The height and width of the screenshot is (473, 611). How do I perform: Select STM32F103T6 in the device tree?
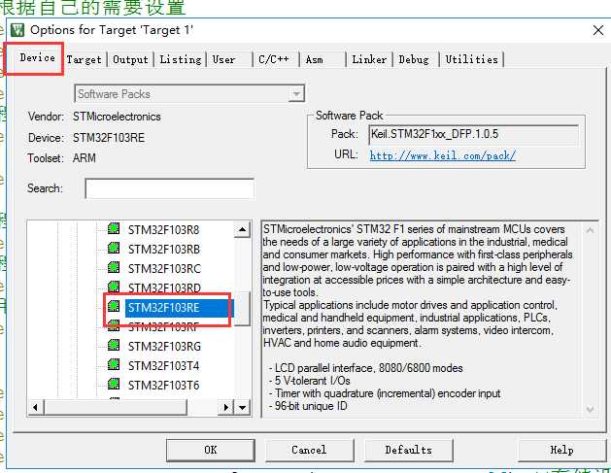pos(163,386)
